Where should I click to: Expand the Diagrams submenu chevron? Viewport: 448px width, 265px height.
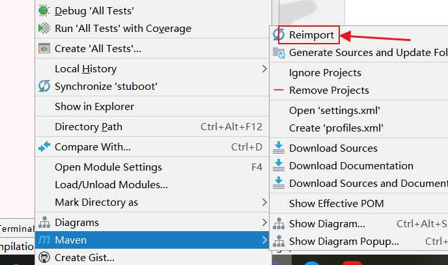(264, 222)
